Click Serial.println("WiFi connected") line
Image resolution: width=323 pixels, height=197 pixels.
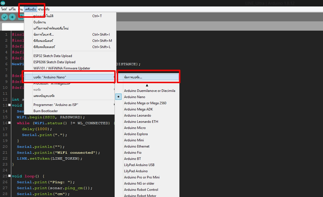(59, 153)
